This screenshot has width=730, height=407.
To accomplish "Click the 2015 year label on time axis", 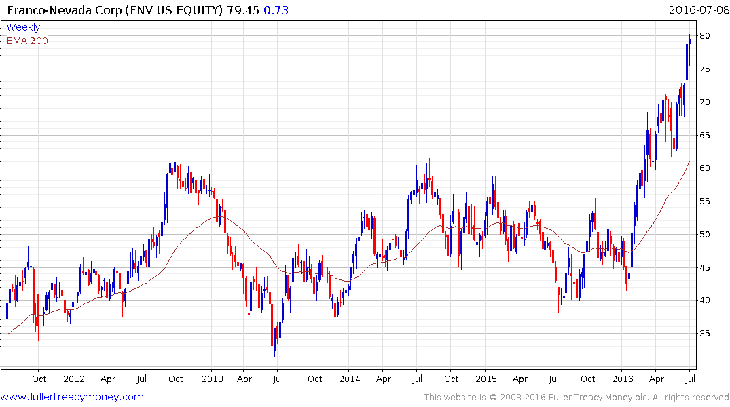I will coord(486,379).
